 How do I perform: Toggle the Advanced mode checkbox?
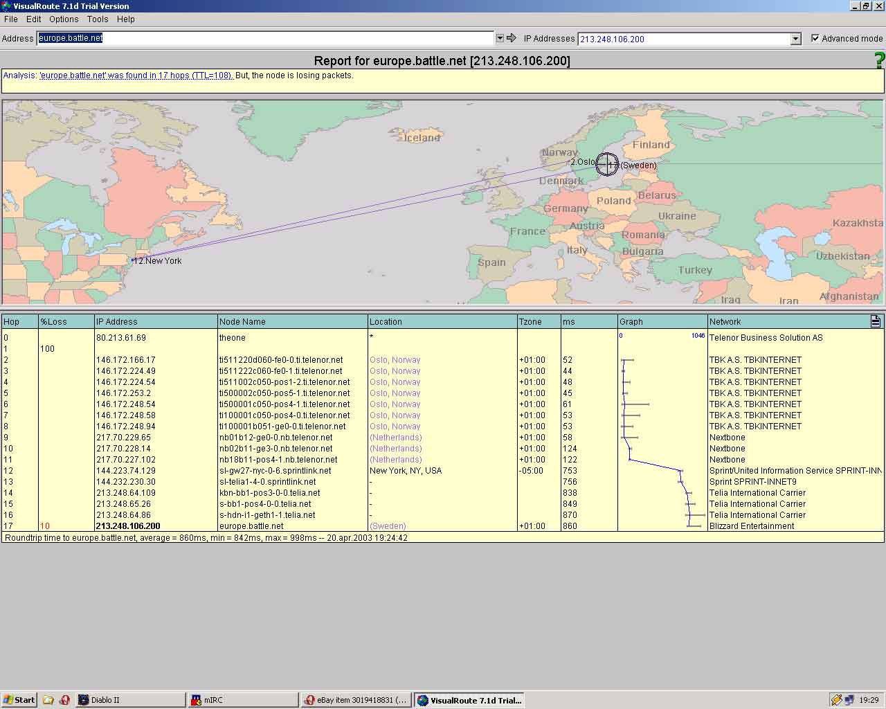pyautogui.click(x=815, y=38)
